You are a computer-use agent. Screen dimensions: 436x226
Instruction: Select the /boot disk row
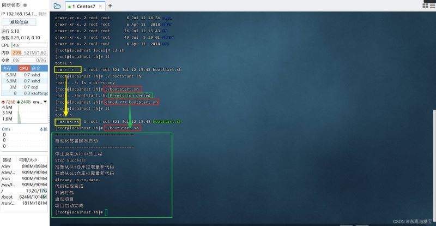point(24,196)
